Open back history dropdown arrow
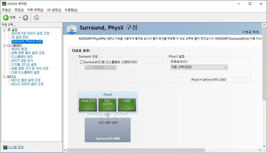This screenshot has height=153, width=267. (x=20, y=18)
